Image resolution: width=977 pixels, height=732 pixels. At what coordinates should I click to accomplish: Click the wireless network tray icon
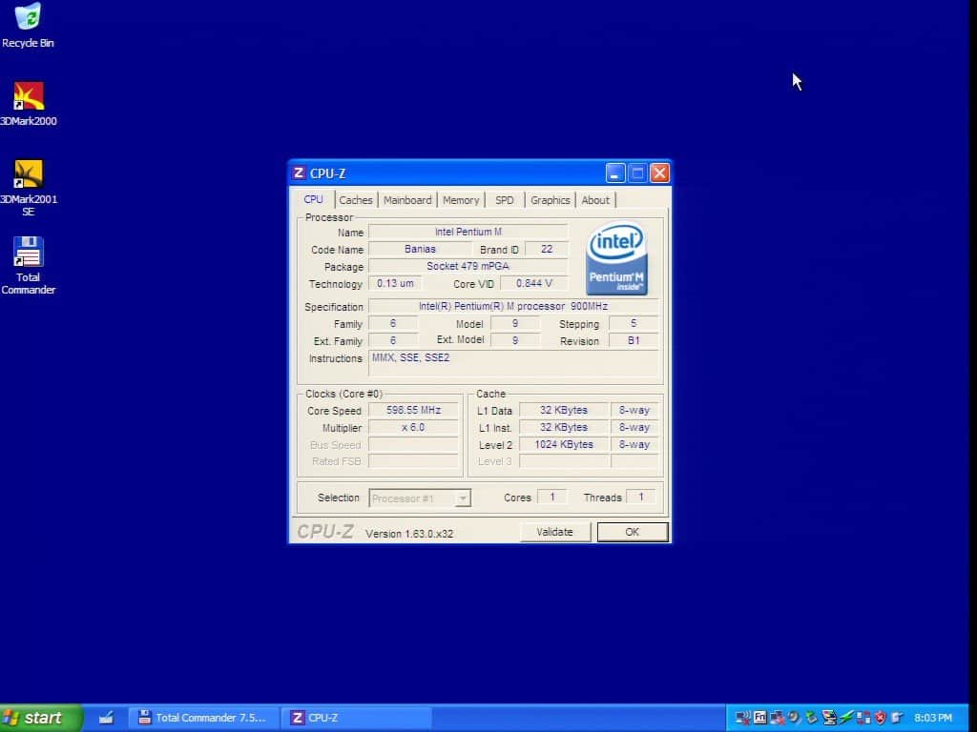742,718
